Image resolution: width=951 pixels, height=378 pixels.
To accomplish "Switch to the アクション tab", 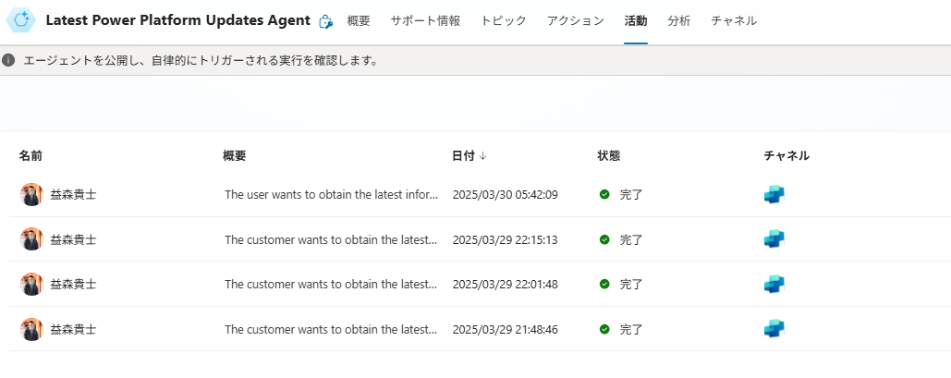I will click(x=576, y=20).
